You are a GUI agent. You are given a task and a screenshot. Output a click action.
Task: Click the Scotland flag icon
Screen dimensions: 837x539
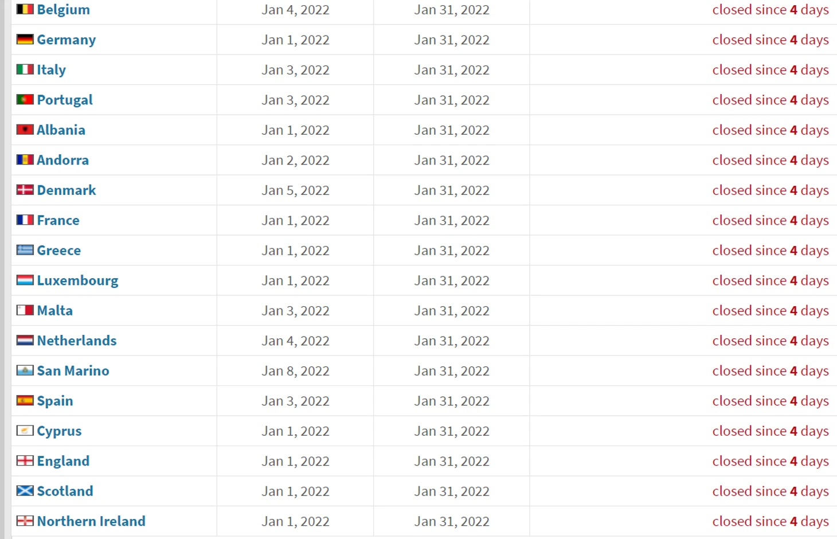(25, 491)
